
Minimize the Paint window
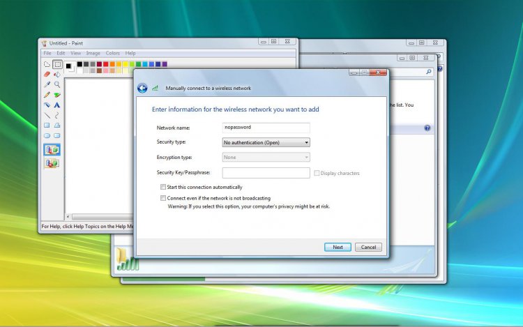tap(264, 42)
